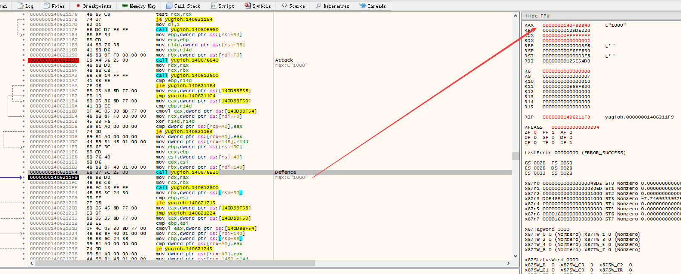Click the Hide FPU button
681x274 pixels.
(x=537, y=16)
